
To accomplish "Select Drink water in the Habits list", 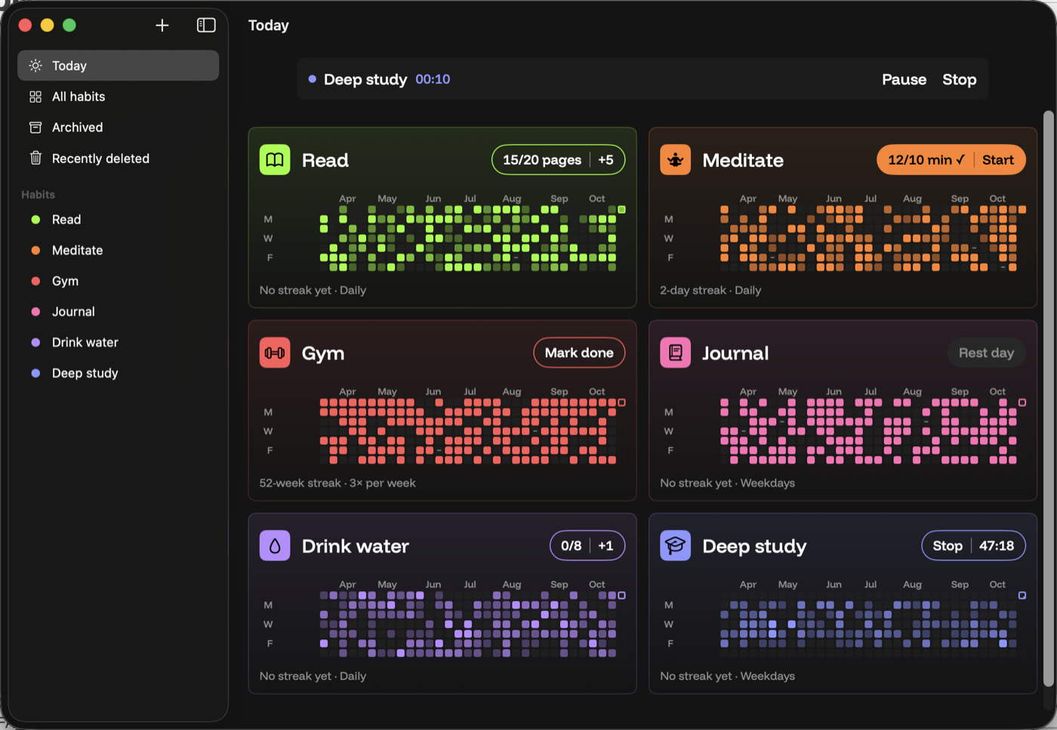I will coord(119,343).
